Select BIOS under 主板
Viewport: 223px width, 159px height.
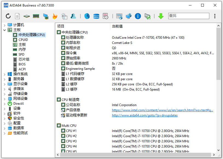(x=22, y=64)
